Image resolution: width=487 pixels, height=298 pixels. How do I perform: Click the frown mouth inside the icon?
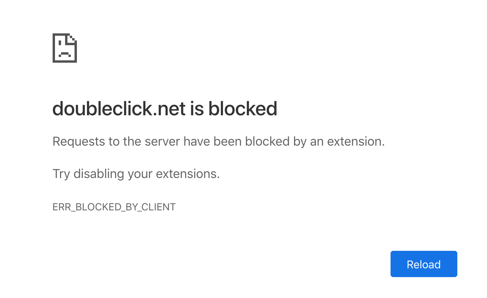click(x=65, y=53)
